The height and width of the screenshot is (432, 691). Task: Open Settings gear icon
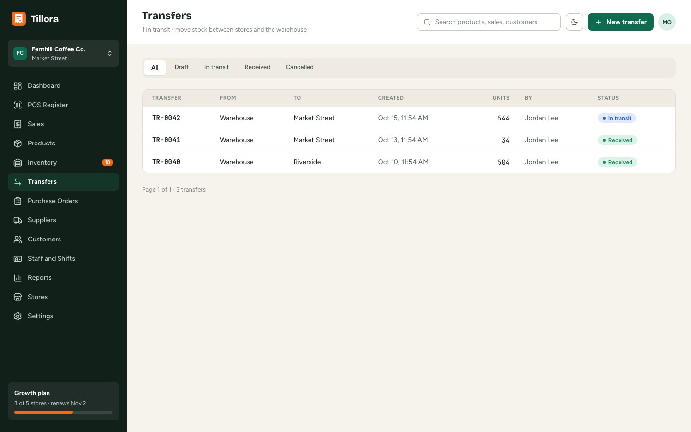[18, 316]
